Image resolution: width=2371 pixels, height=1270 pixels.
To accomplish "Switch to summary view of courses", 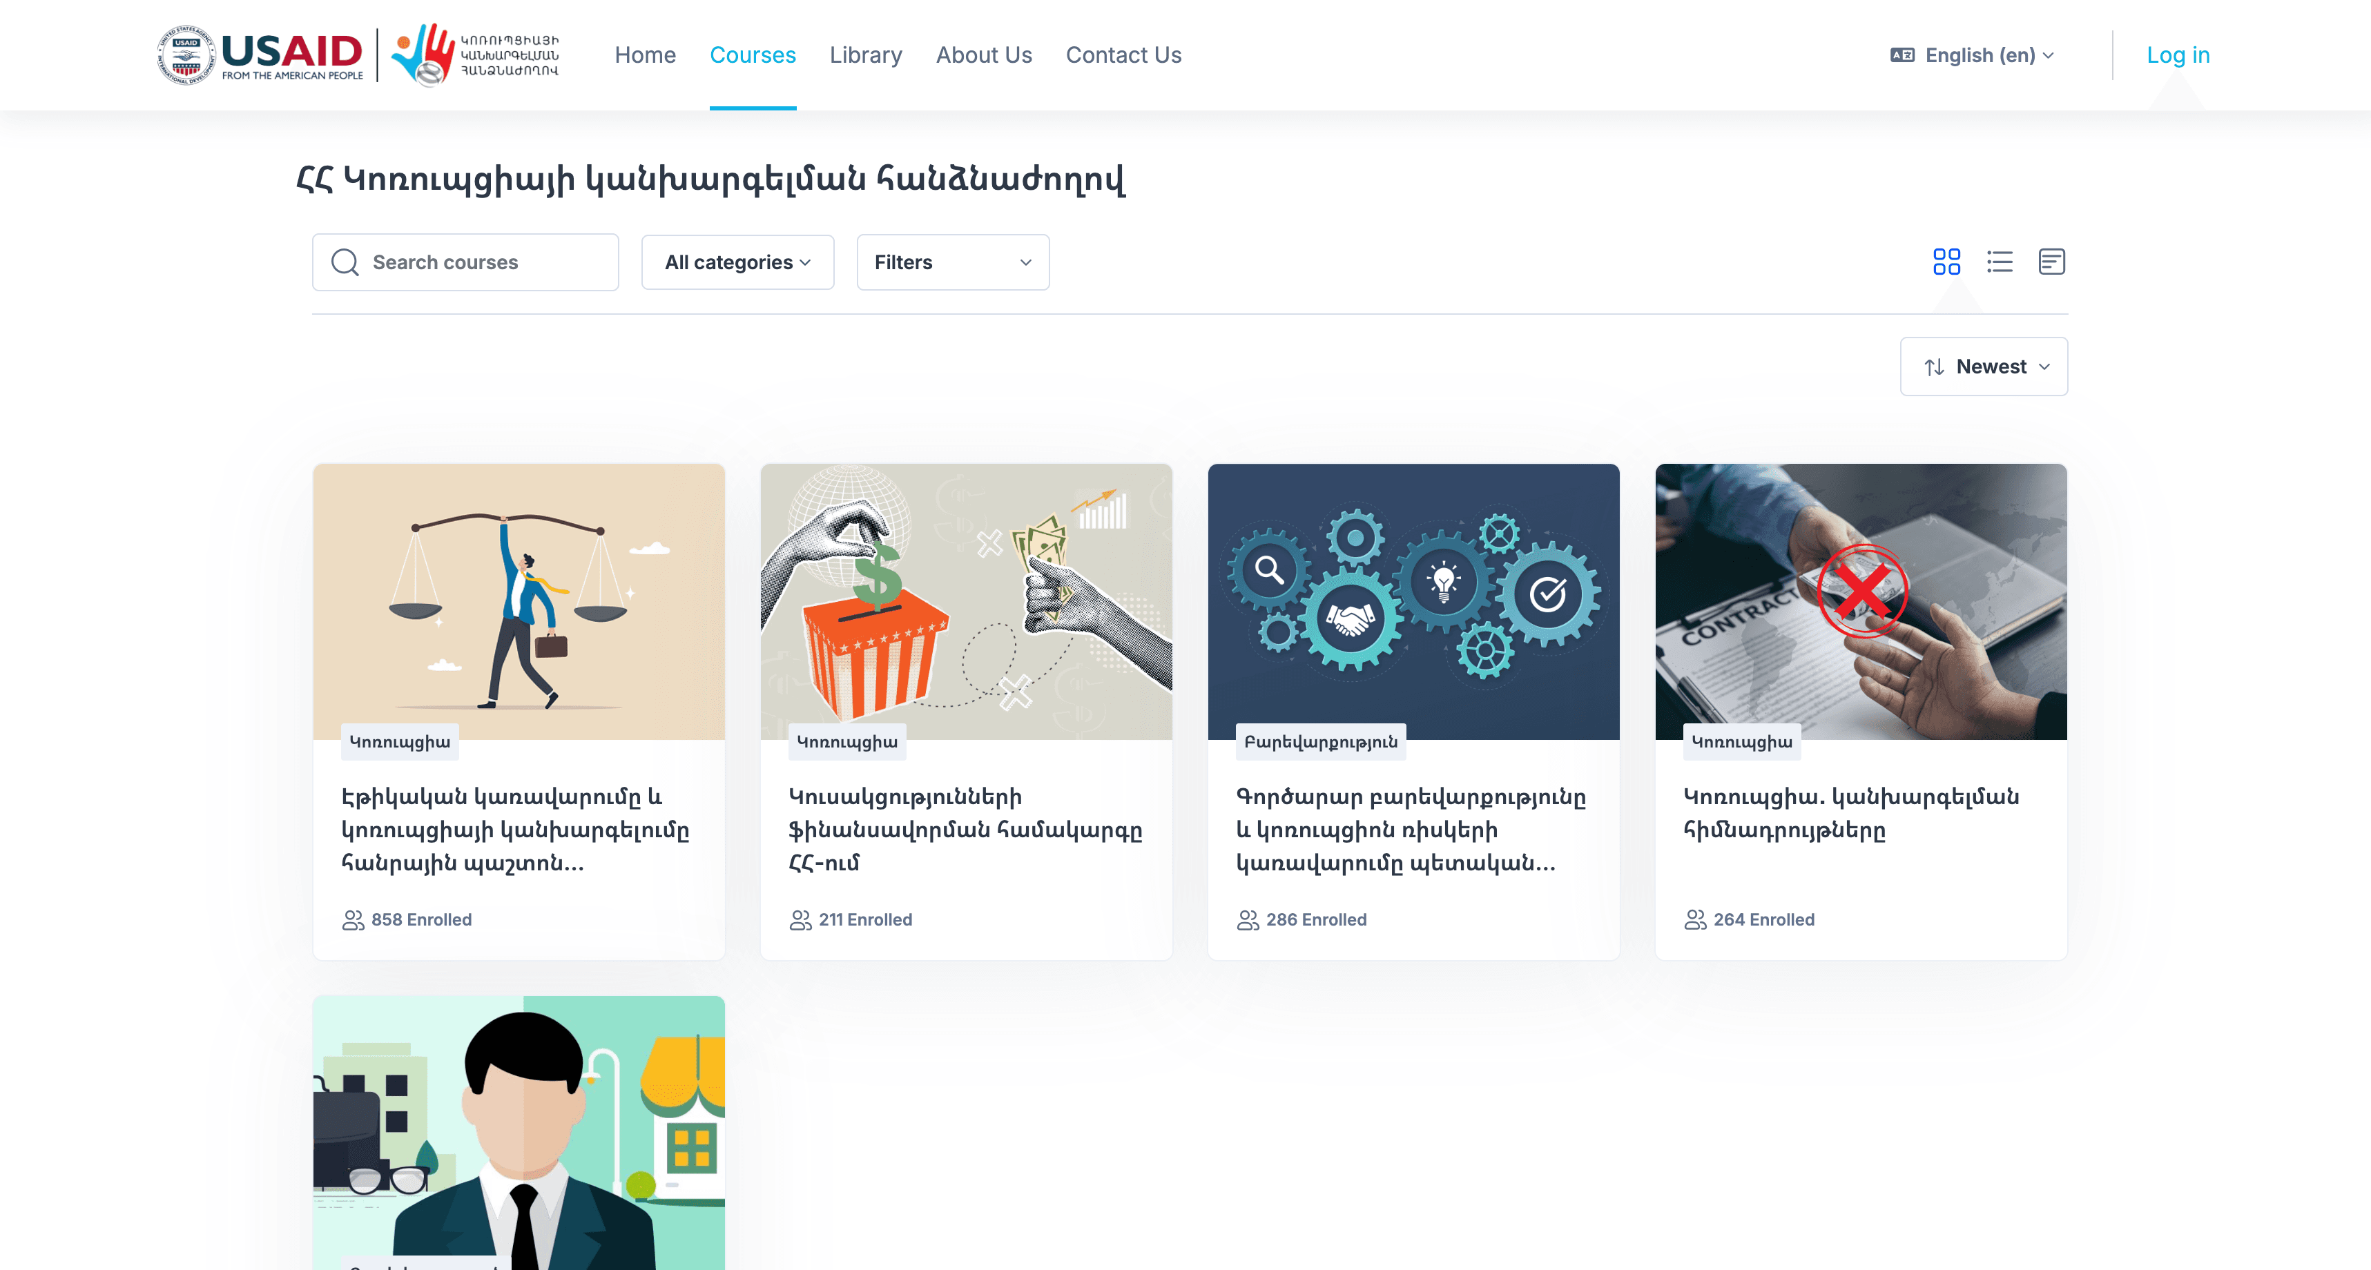I will [2051, 262].
